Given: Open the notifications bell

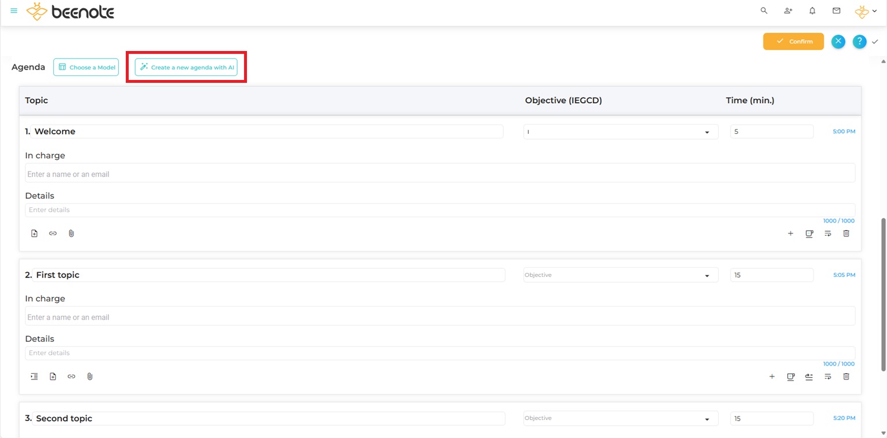Looking at the screenshot, I should point(812,11).
